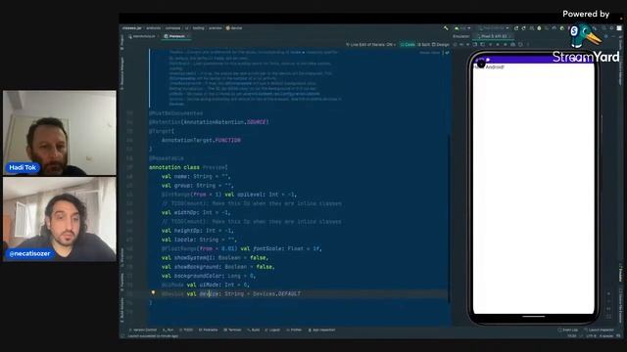
Task: Open the Event Log panel
Action: (568, 330)
